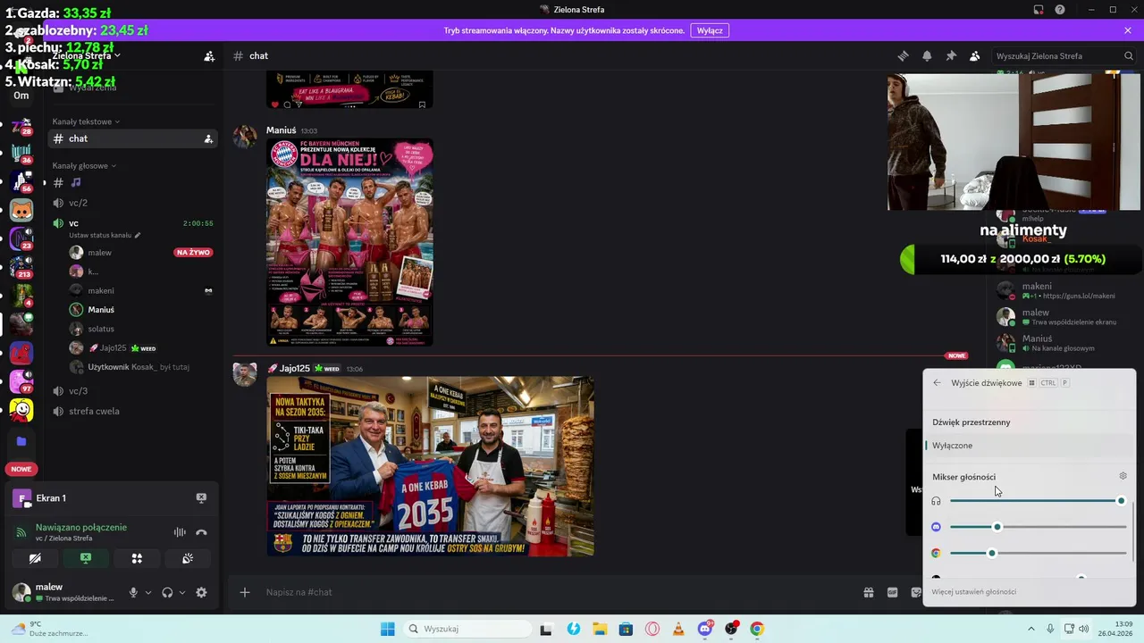Open gift icon in message bar

pyautogui.click(x=868, y=592)
